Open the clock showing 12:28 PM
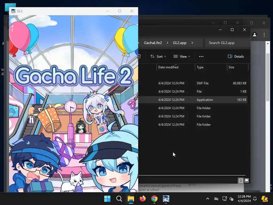The image size is (273, 205). point(244,199)
